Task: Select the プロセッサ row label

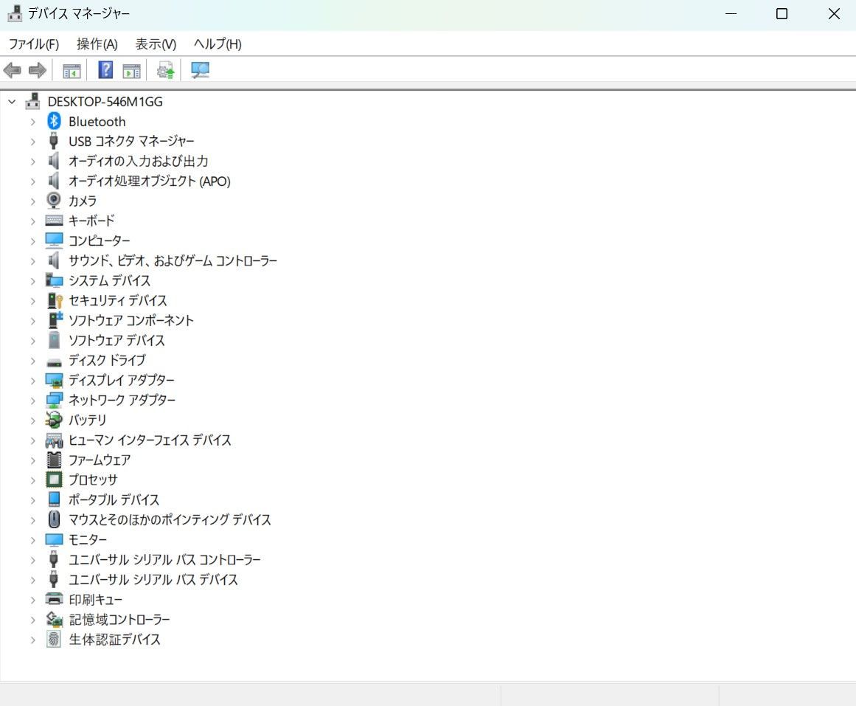Action: 93,480
